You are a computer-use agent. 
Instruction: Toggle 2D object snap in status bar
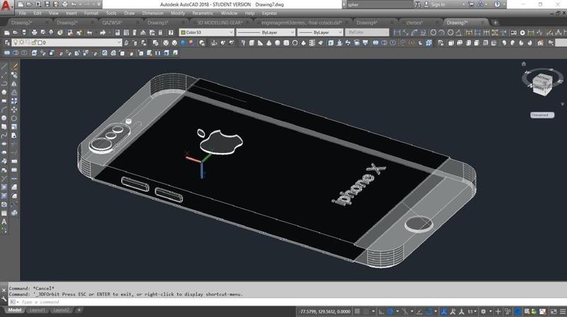(x=429, y=311)
